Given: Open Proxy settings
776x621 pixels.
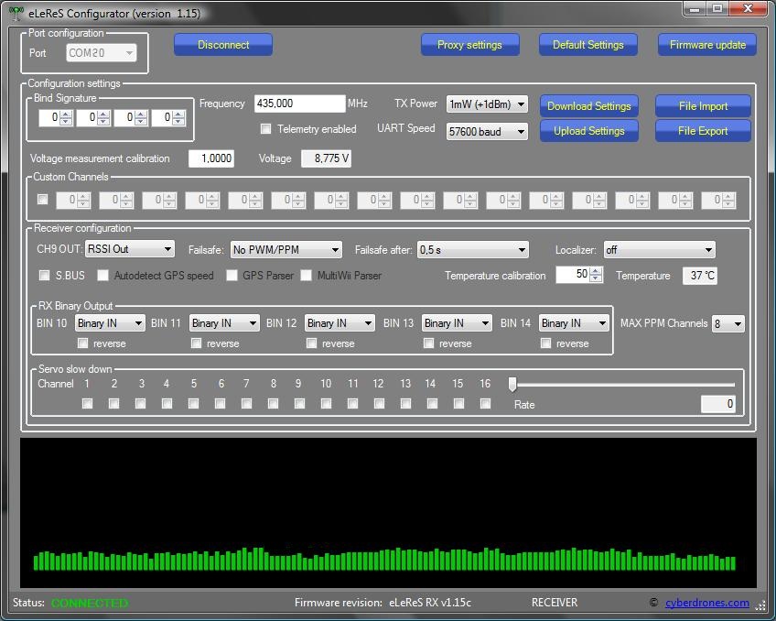Looking at the screenshot, I should pyautogui.click(x=469, y=45).
